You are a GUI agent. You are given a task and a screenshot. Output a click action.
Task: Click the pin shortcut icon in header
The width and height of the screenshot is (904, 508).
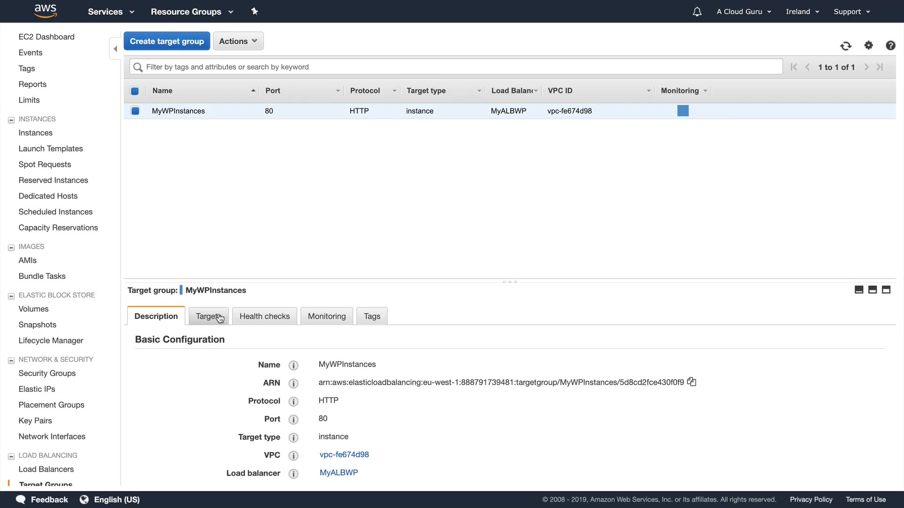(x=255, y=11)
